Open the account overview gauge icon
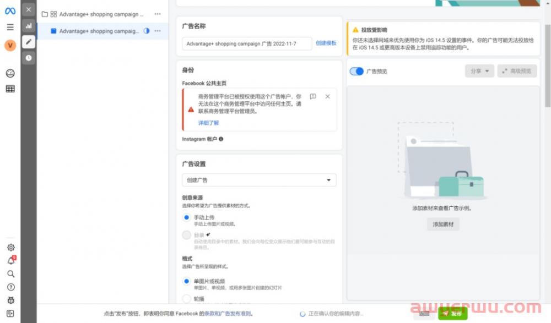551x323 pixels. (10, 73)
